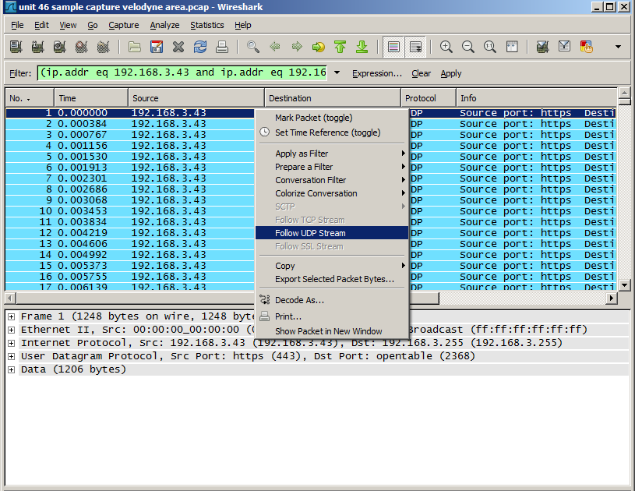This screenshot has height=491, width=635.
Task: Expand Data (1206 bytes) tree node
Action: pyautogui.click(x=12, y=370)
